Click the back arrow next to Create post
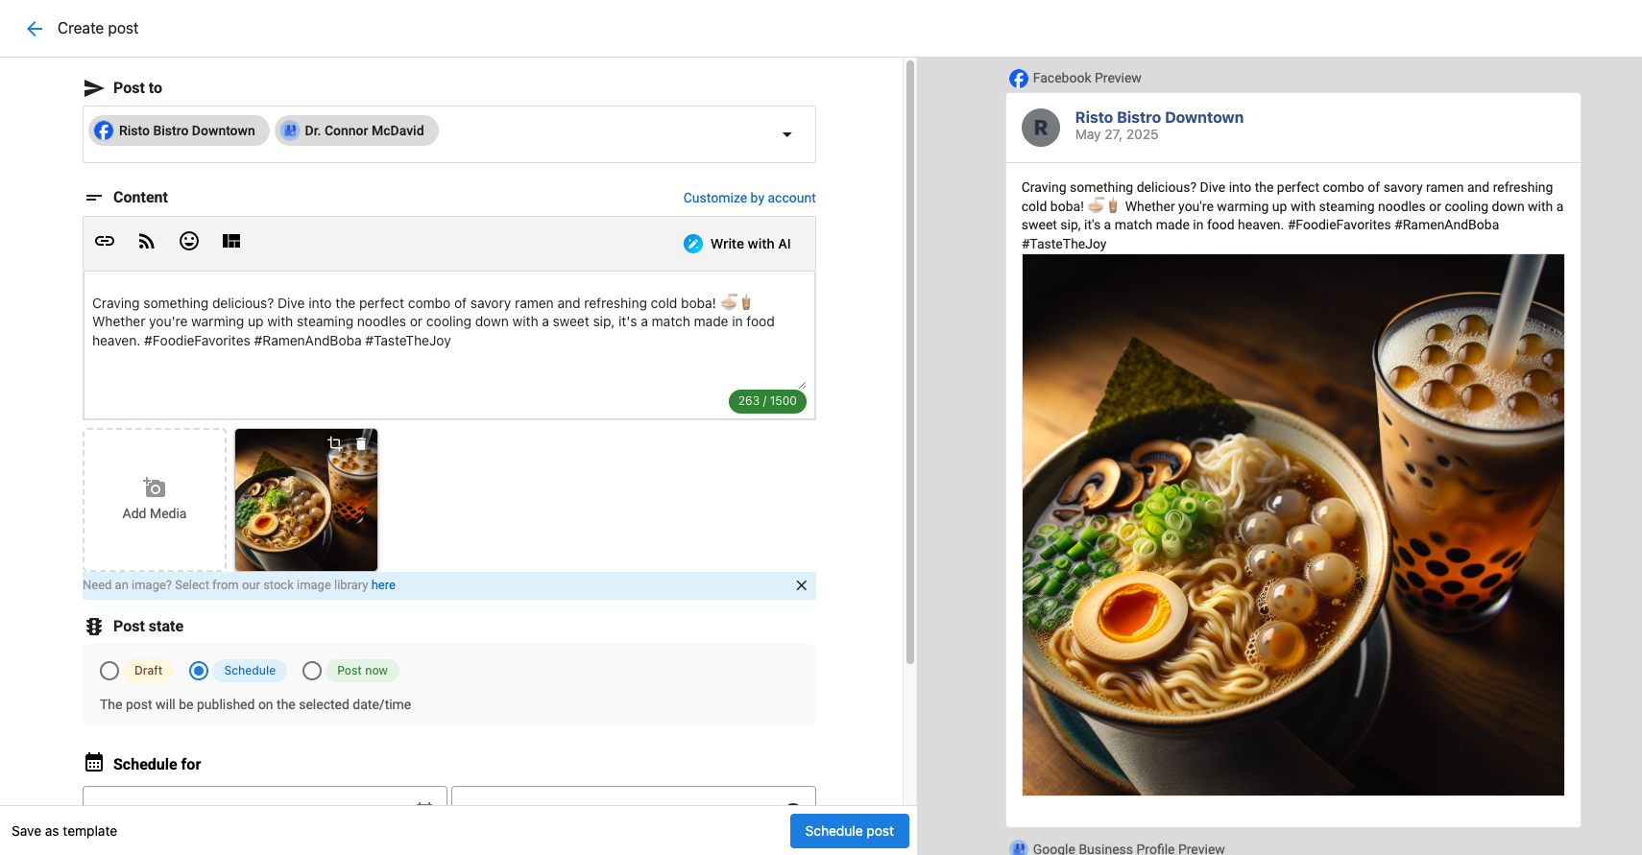The width and height of the screenshot is (1642, 855). coord(35,28)
